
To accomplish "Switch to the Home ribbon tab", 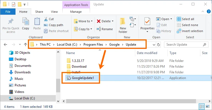I will pos(23,12).
